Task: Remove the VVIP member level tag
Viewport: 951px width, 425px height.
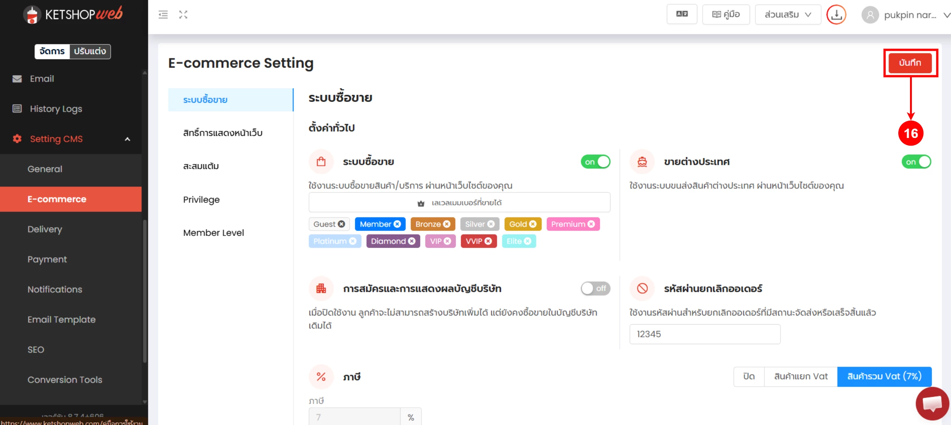Action: point(488,241)
